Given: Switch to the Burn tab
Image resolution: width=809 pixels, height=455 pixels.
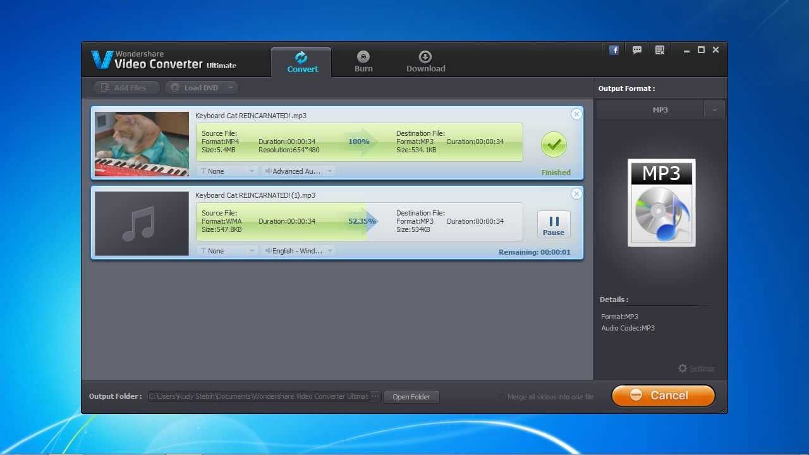Looking at the screenshot, I should coord(363,62).
